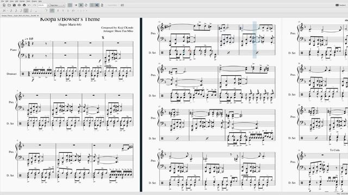This screenshot has height=195, width=348.
Task: Toggle the rest input button
Action: (x=52, y=10)
